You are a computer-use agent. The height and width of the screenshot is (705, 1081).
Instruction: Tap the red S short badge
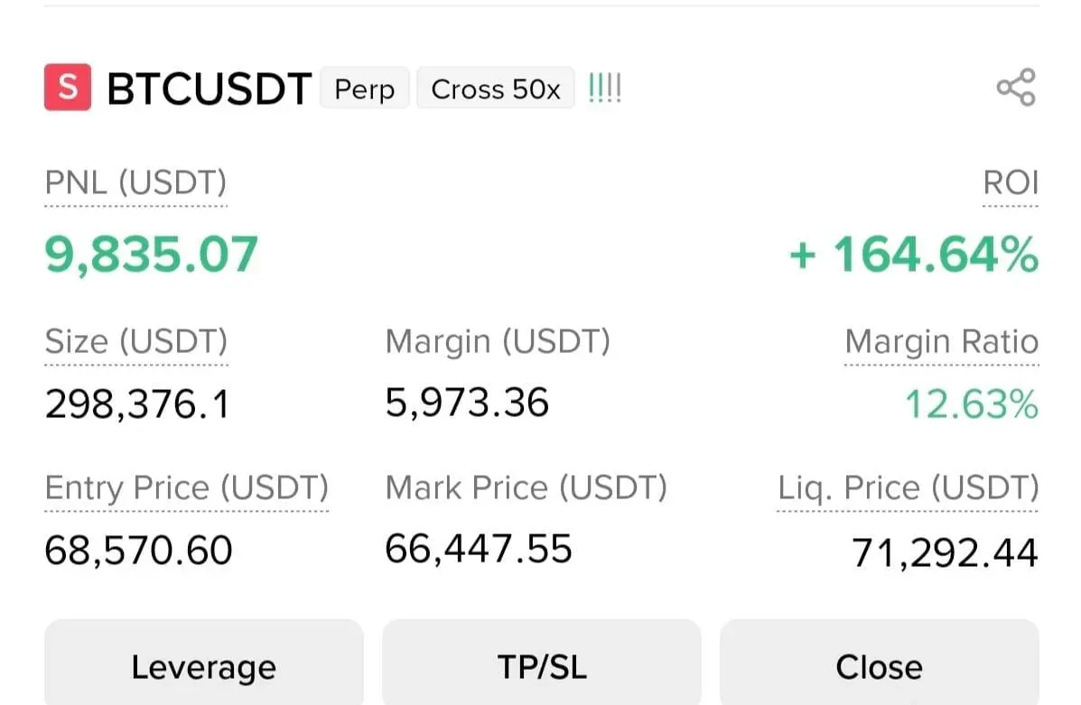coord(68,88)
